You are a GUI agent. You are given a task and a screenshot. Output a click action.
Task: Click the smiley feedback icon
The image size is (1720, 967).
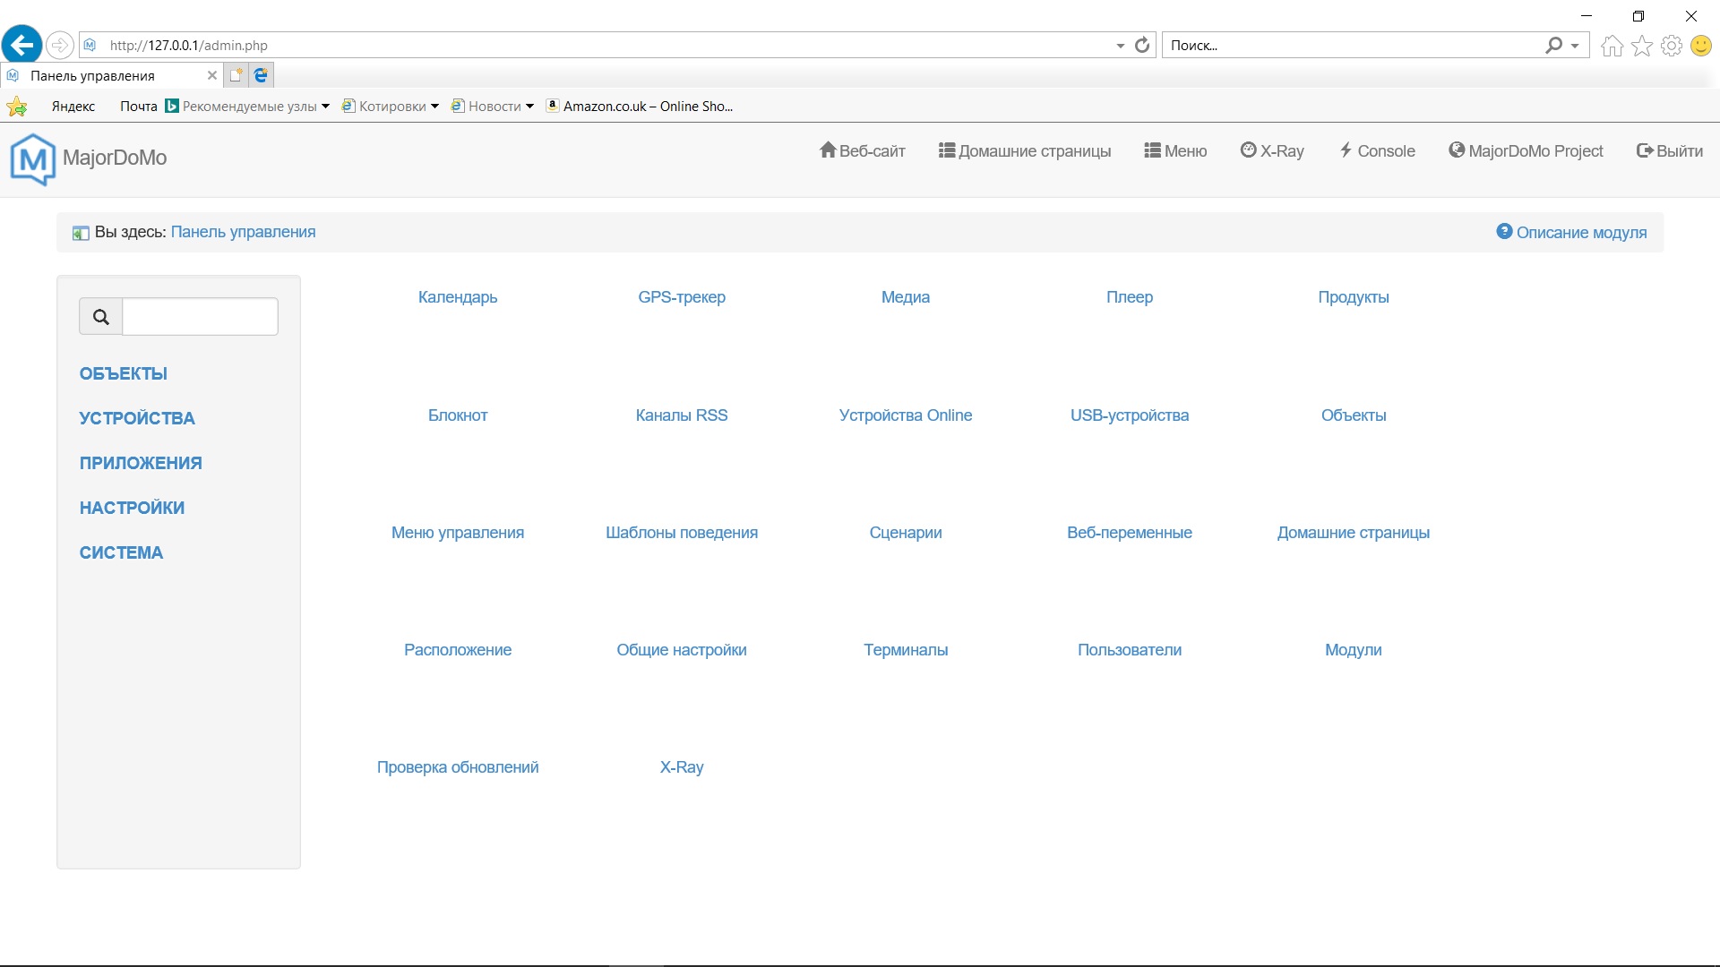(x=1701, y=46)
